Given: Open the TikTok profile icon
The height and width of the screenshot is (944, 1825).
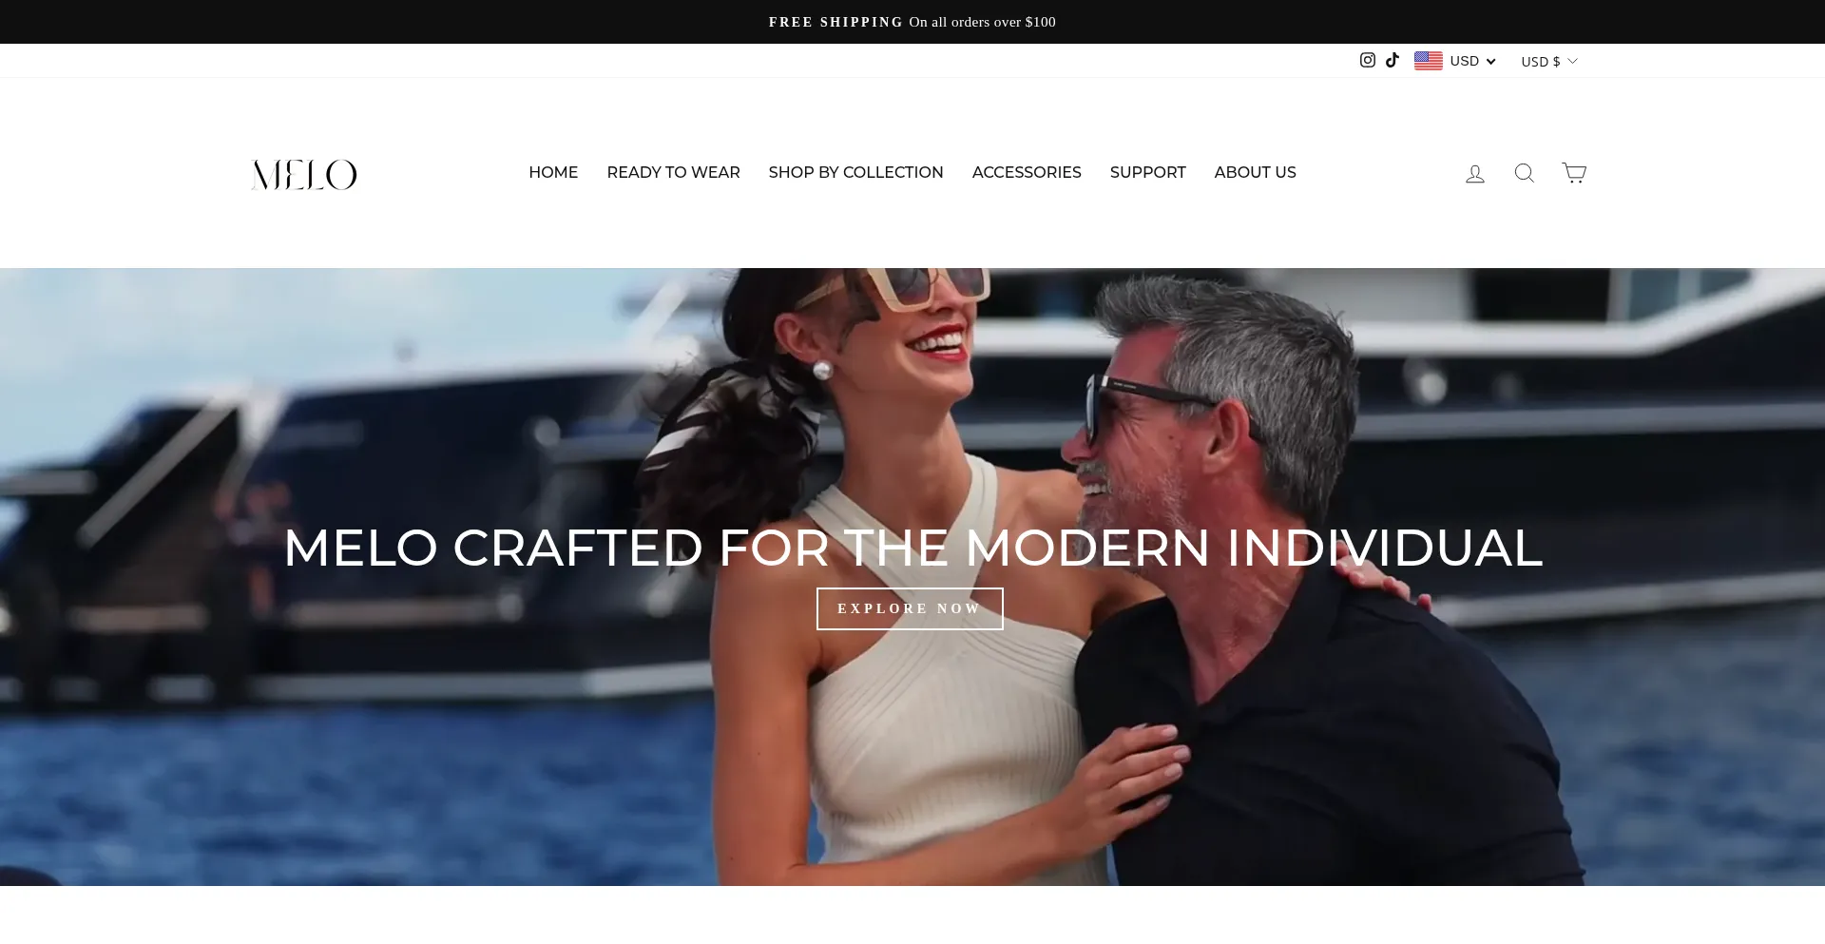Looking at the screenshot, I should pos(1393,60).
